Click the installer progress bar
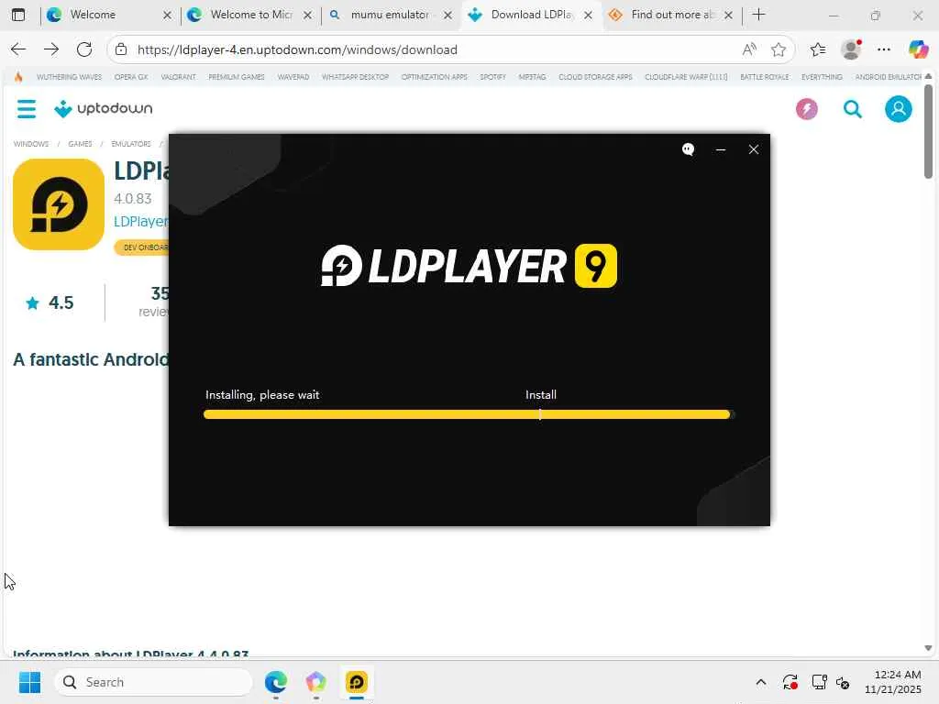Screen dimensions: 939x704 click(469, 414)
